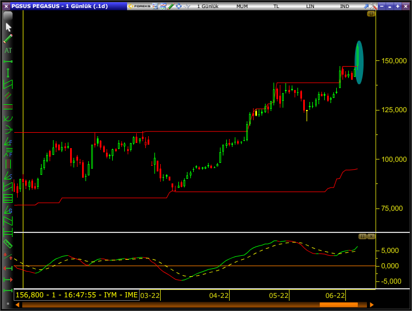The height and width of the screenshot is (311, 412).
Task: Select the right-pointing red arrow range tool
Action: pos(8,280)
